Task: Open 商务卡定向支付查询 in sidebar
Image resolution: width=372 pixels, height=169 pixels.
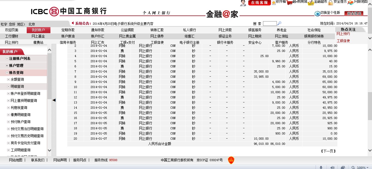Action: click(x=25, y=143)
